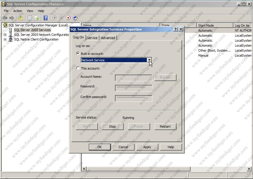The image size is (253, 179).
Task: Click the Restart Service toolbar icon
Action: [x=75, y=18]
